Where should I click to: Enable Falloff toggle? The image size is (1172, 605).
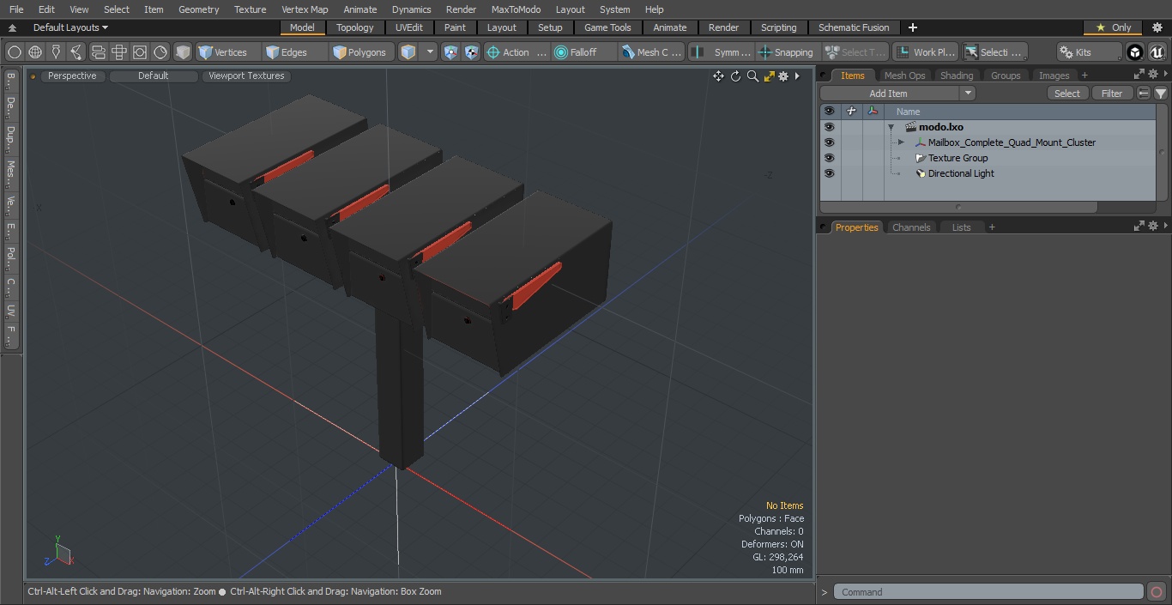coord(584,52)
